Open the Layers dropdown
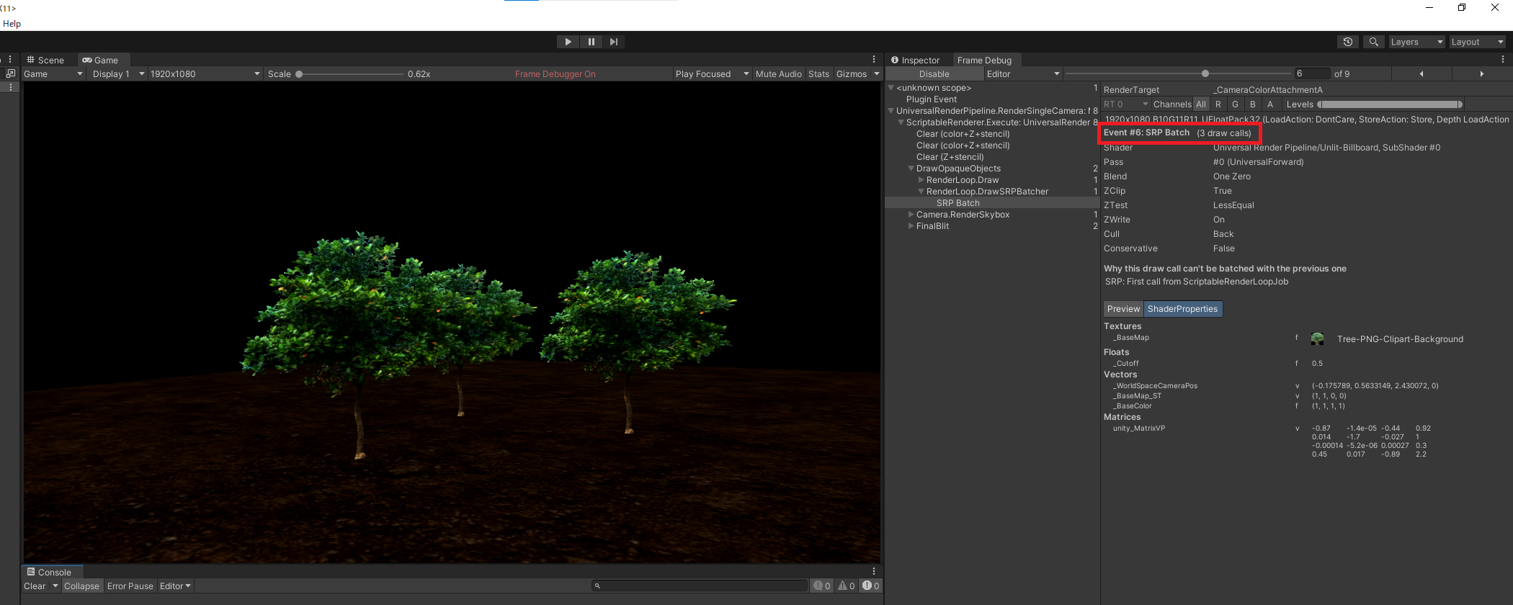 tap(1416, 42)
